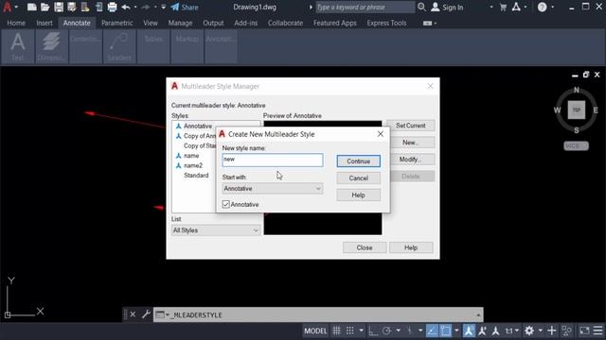Click the Open file folder icon

pos(45,7)
